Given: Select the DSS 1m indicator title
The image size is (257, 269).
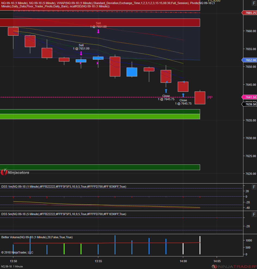Looking at the screenshot, I should point(64,187).
